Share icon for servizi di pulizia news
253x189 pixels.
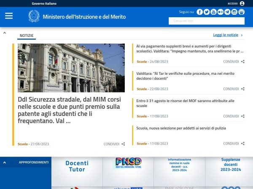[x=243, y=144]
